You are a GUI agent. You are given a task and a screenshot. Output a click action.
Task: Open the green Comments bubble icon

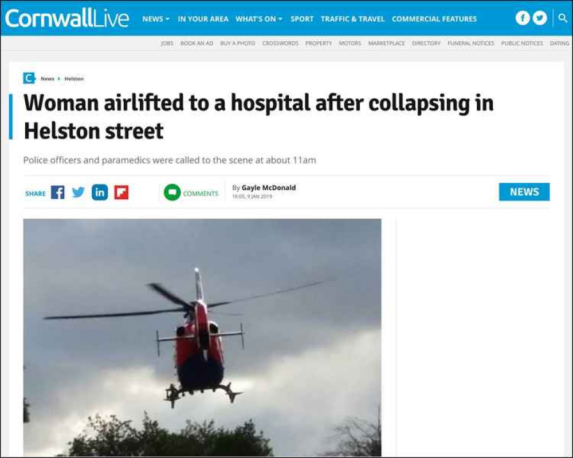tap(172, 192)
